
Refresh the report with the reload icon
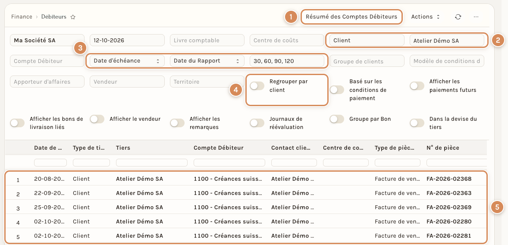tap(458, 17)
